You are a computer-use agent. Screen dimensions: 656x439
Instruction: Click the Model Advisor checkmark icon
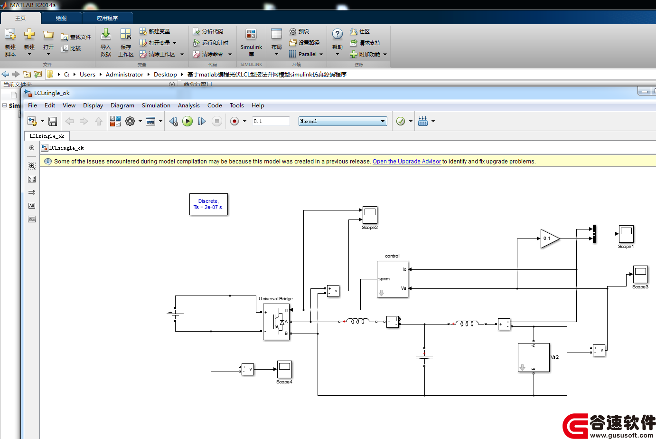pyautogui.click(x=401, y=121)
